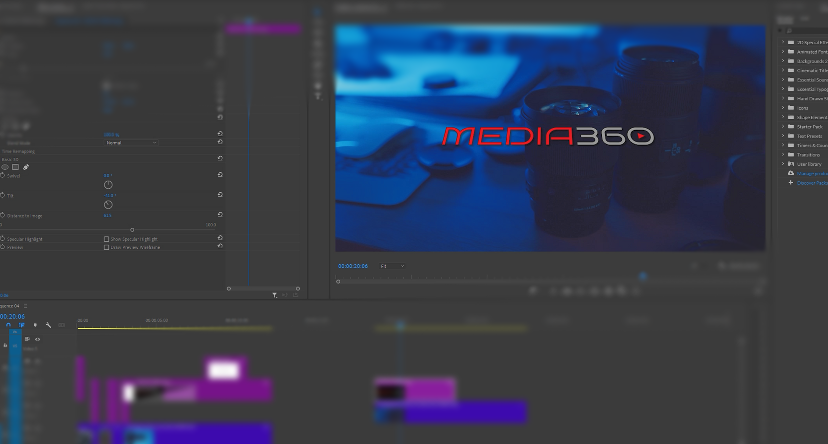828x444 pixels.
Task: Toggle sync lock for the top video track
Action: [27, 339]
